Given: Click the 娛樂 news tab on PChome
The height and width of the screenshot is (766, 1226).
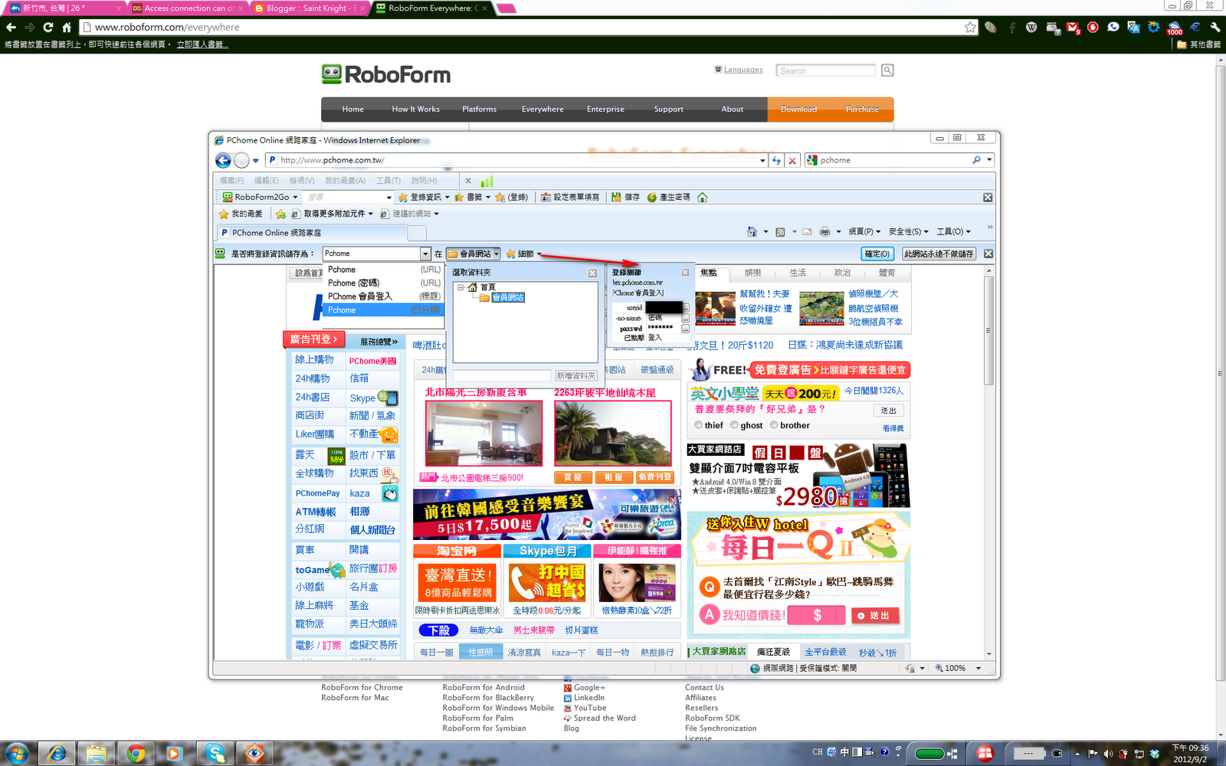Looking at the screenshot, I should point(752,273).
